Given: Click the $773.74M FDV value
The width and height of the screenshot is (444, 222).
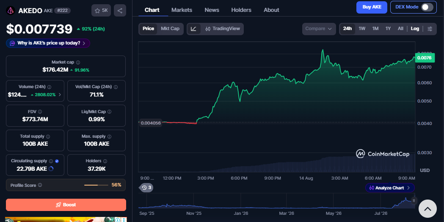Looking at the screenshot, I should point(35,119).
